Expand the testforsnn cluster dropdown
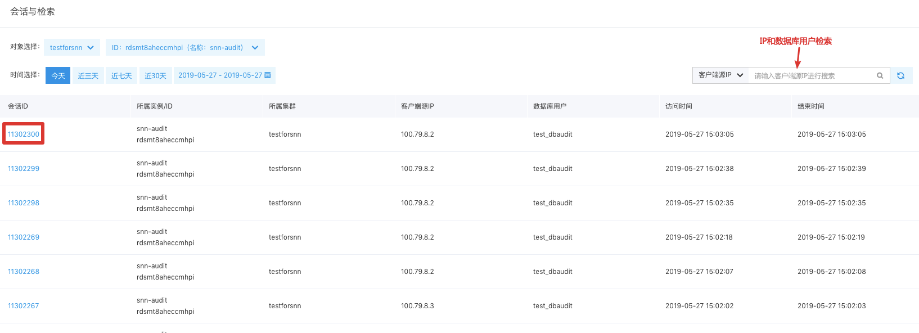 (72, 47)
